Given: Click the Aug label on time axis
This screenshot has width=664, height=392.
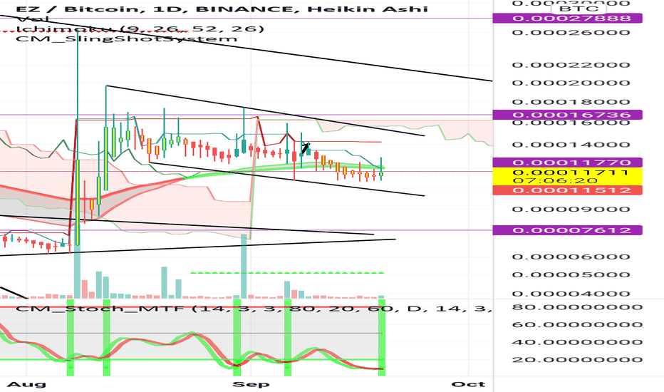Looking at the screenshot, I should click(x=26, y=384).
